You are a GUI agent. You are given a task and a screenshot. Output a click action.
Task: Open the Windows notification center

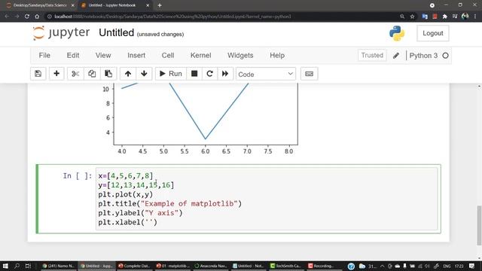pyautogui.click(x=472, y=266)
